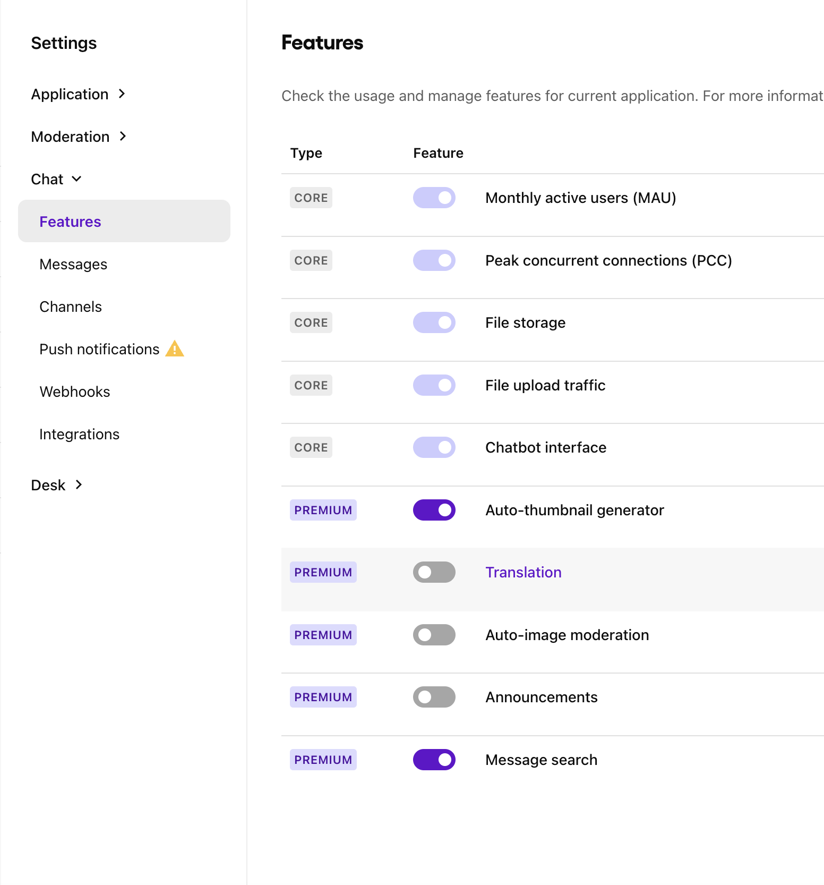
Task: Click the Chatbot interface toggle
Action: pos(434,447)
